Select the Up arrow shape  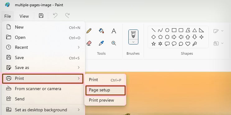[x=188, y=37]
